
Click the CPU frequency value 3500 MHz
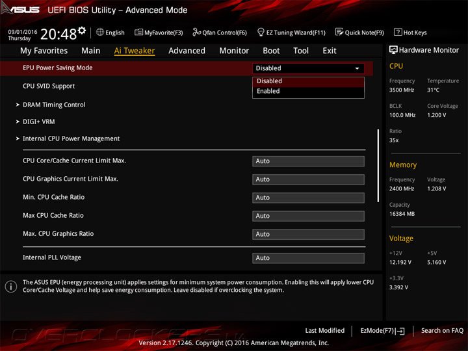[402, 90]
